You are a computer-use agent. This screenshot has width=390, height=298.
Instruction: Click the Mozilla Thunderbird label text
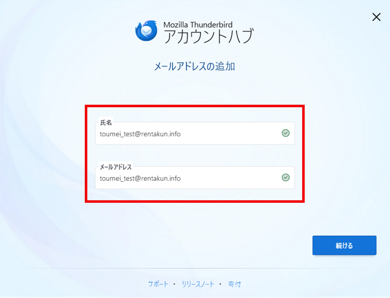(x=198, y=25)
